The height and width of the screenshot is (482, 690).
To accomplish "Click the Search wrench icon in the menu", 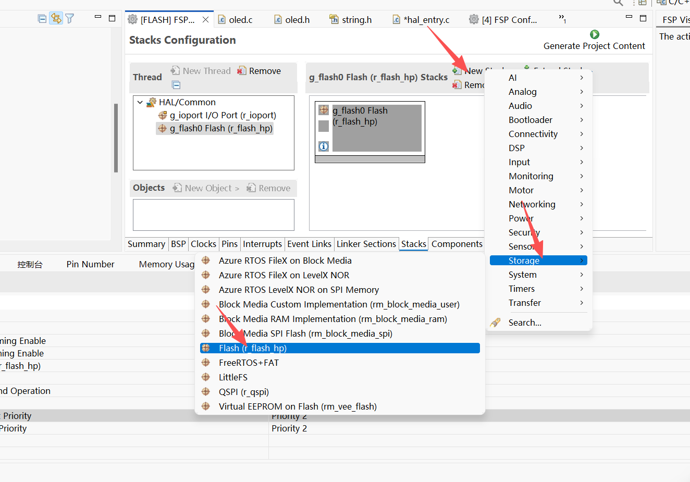I will [x=495, y=323].
